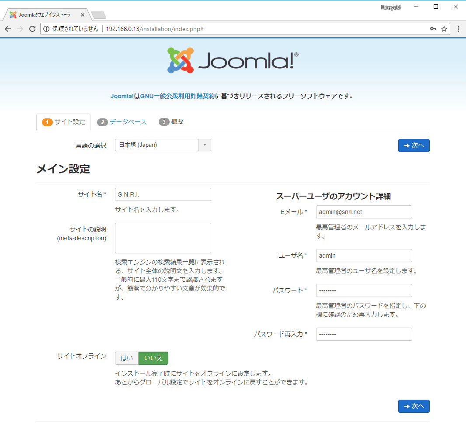
Task: Open the 言語の選択 language dropdown
Action: pyautogui.click(x=163, y=145)
